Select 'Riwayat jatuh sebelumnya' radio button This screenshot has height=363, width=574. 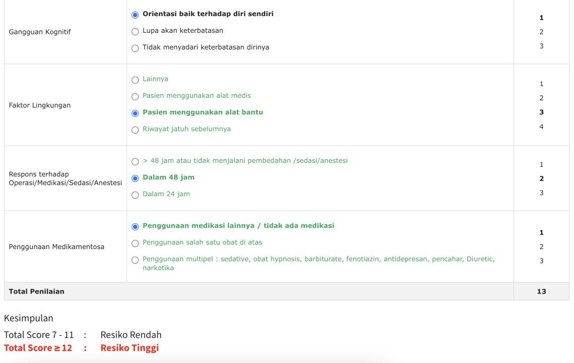135,130
